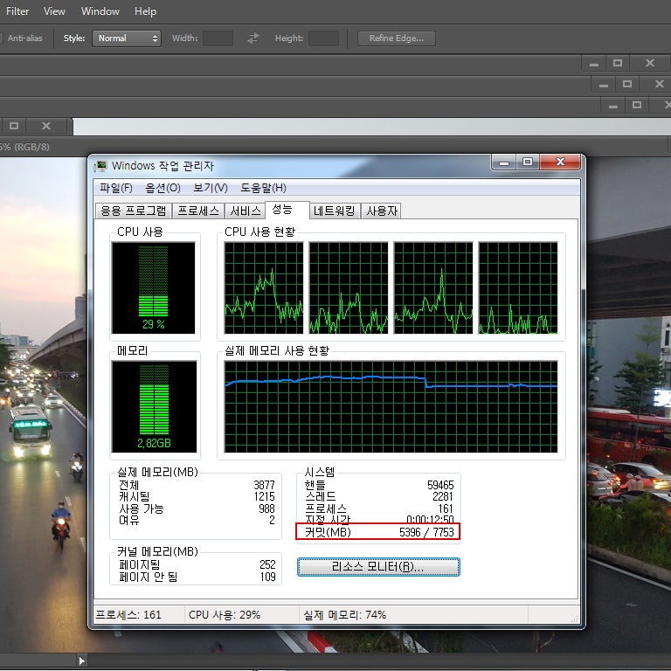Click status bar text 실제 메모리: 74%

344,615
